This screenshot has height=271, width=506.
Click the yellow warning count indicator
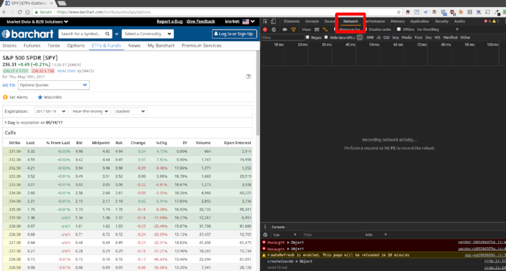496,21
